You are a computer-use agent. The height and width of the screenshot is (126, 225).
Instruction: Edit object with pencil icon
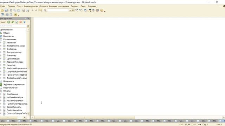click(13, 22)
